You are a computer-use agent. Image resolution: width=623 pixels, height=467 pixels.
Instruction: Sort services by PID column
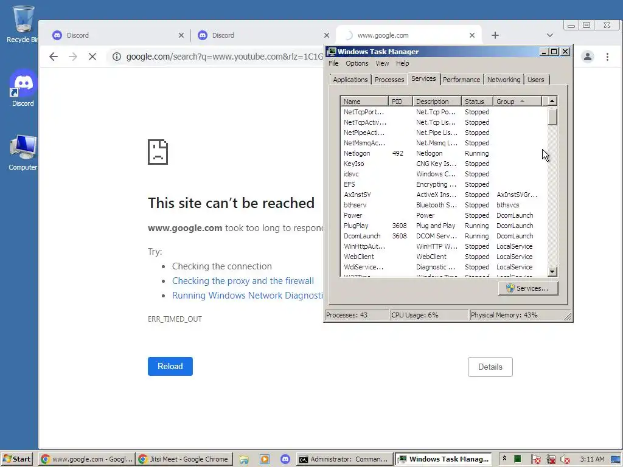[x=400, y=102]
